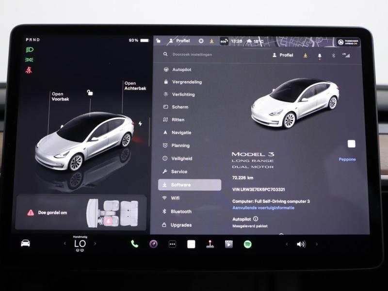Open the Theater video app
The image size is (388, 291).
tap(229, 244)
